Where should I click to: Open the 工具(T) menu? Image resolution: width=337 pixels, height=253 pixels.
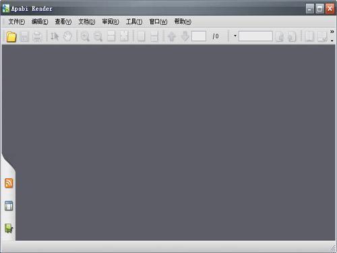click(134, 22)
